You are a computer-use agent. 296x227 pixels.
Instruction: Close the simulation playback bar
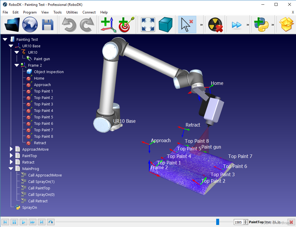291,222
